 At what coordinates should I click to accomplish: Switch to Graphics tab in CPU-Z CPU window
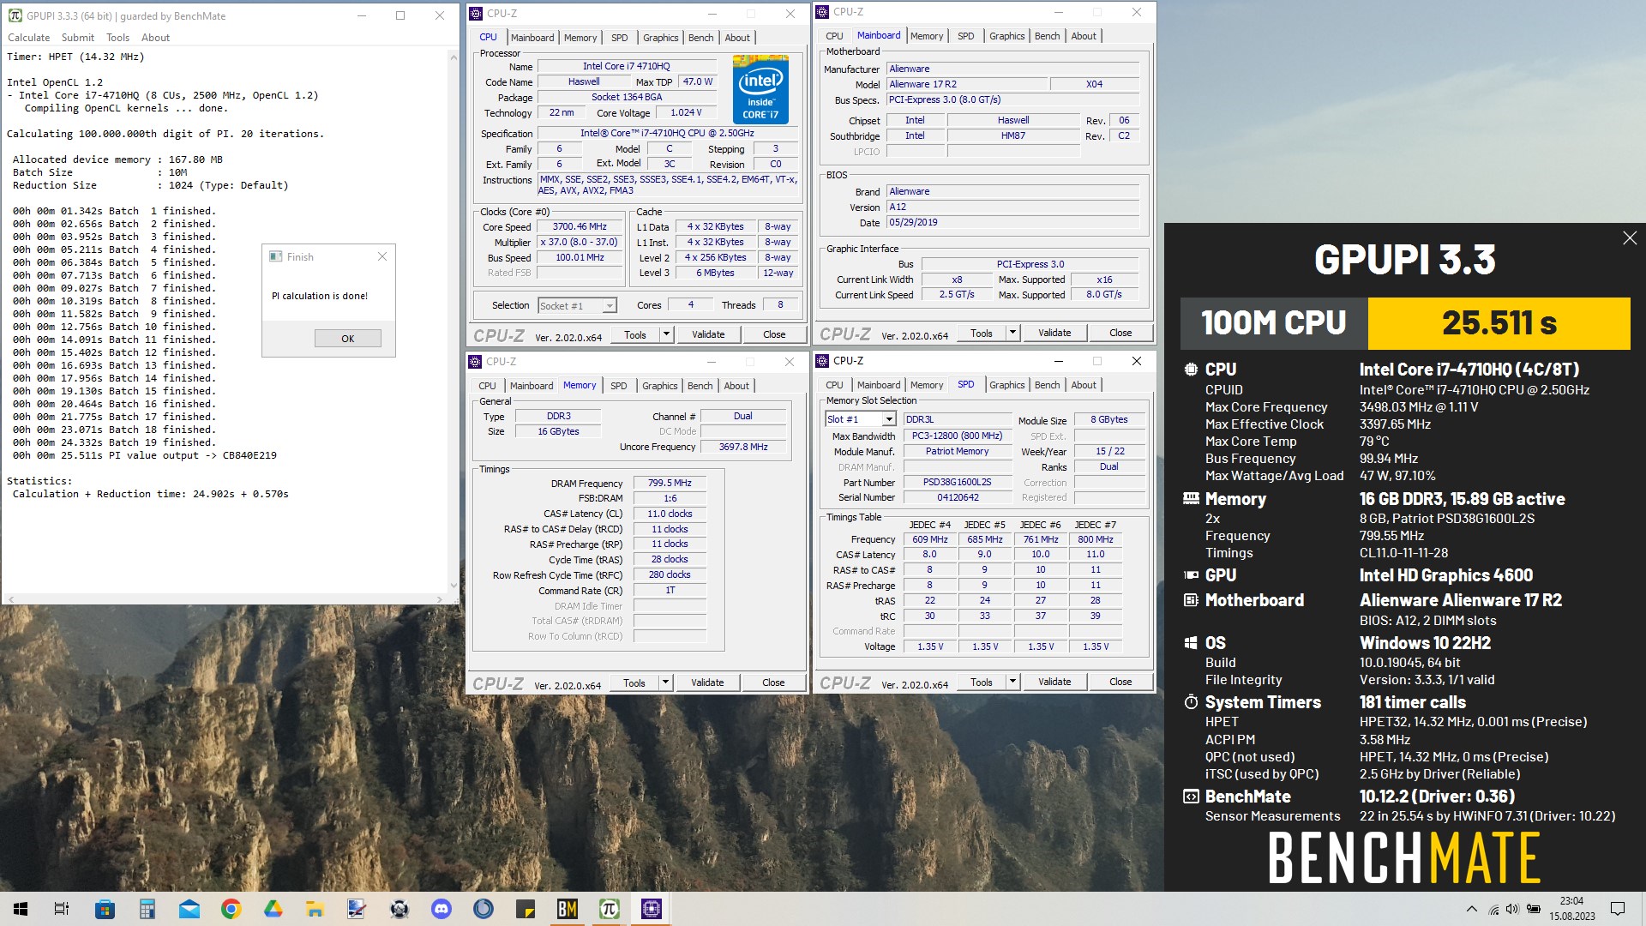click(661, 38)
